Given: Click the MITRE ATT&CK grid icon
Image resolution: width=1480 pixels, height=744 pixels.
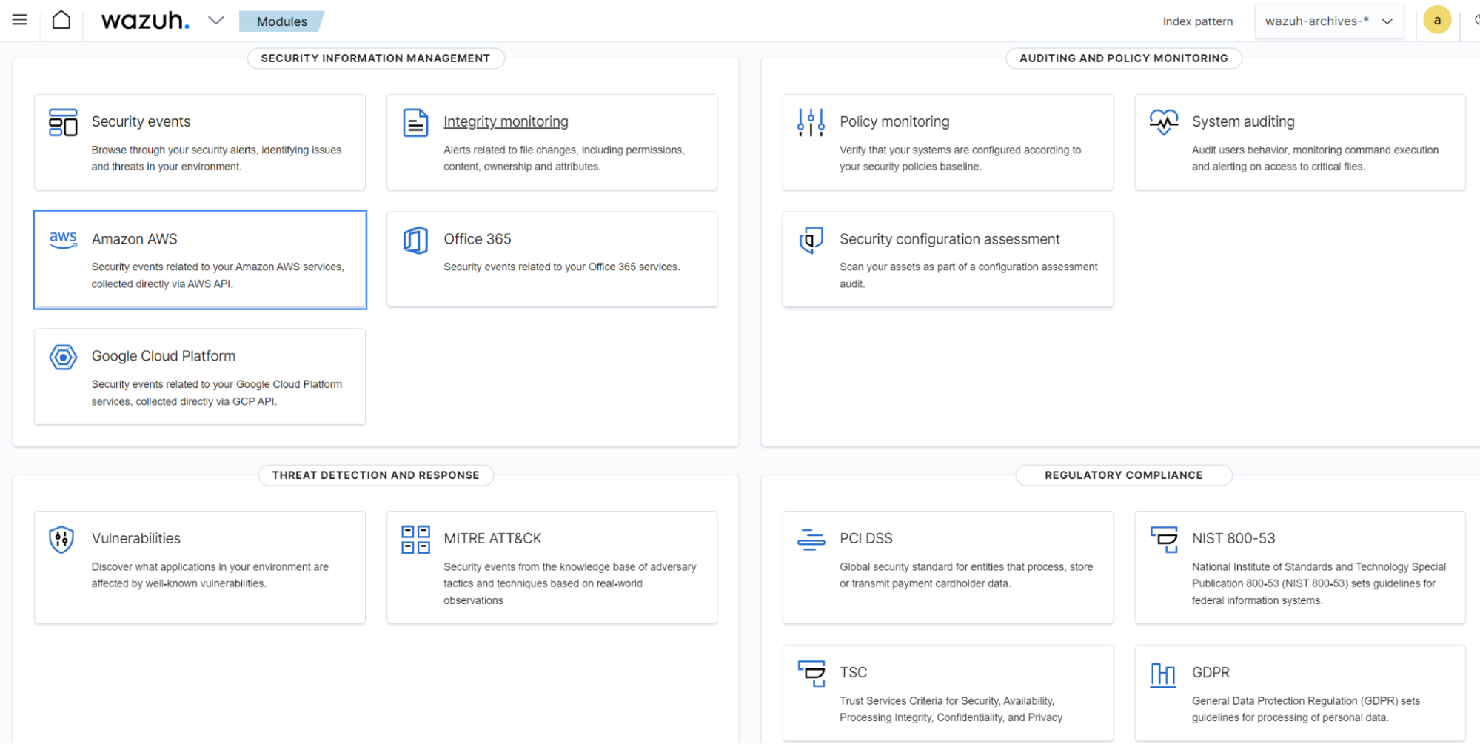Looking at the screenshot, I should click(x=415, y=540).
